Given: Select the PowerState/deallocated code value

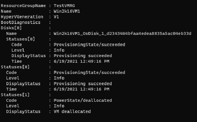Looking at the screenshot, I should click(82, 100).
